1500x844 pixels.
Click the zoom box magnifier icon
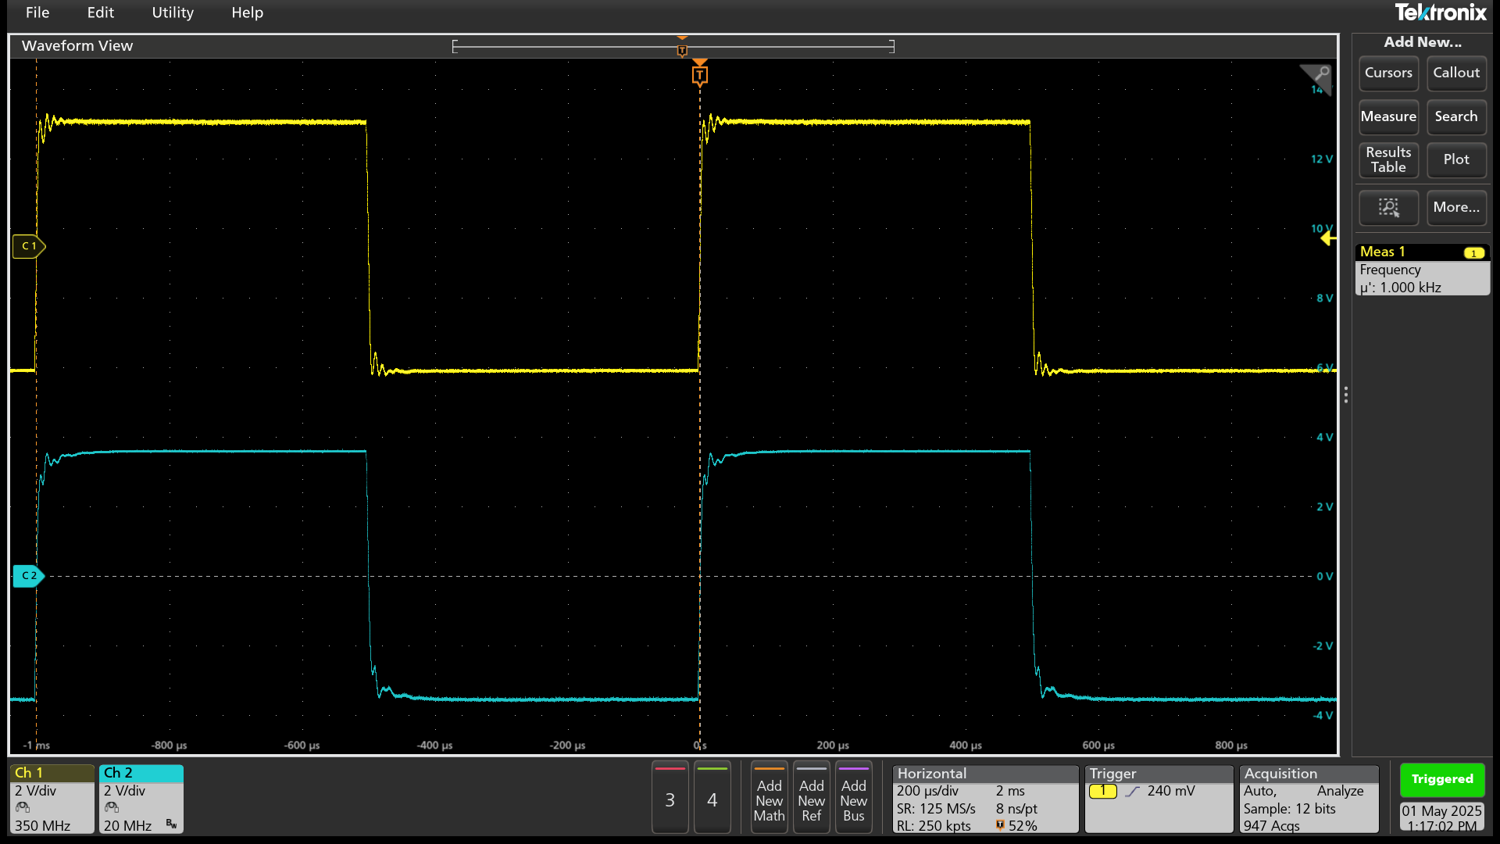pos(1388,207)
